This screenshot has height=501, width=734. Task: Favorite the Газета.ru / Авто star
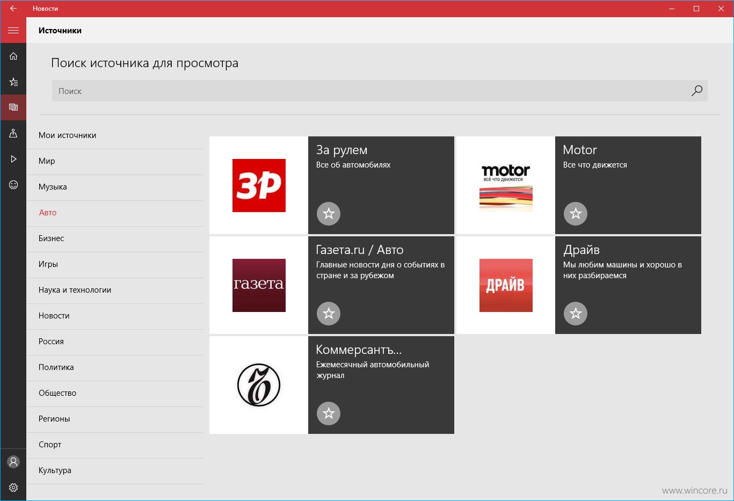[329, 314]
